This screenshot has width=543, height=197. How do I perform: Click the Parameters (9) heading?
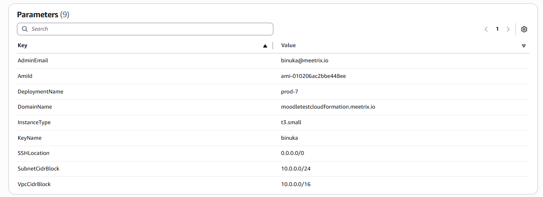(x=43, y=15)
